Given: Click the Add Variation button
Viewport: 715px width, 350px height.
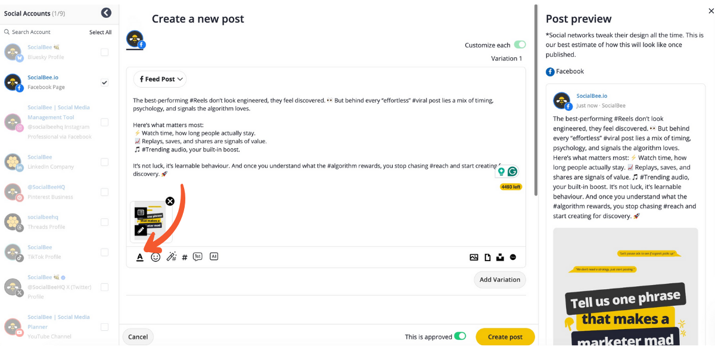Looking at the screenshot, I should (500, 280).
